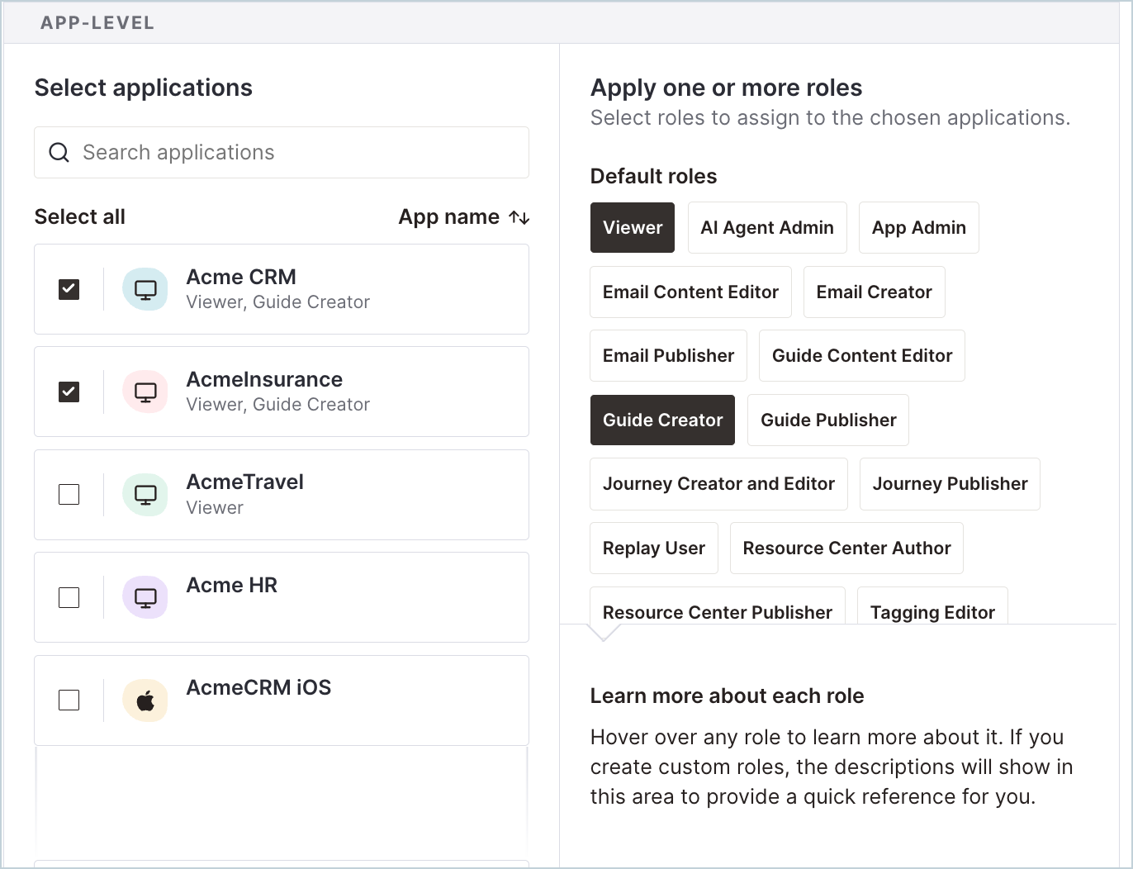Click the search magnifier icon

coord(59,153)
